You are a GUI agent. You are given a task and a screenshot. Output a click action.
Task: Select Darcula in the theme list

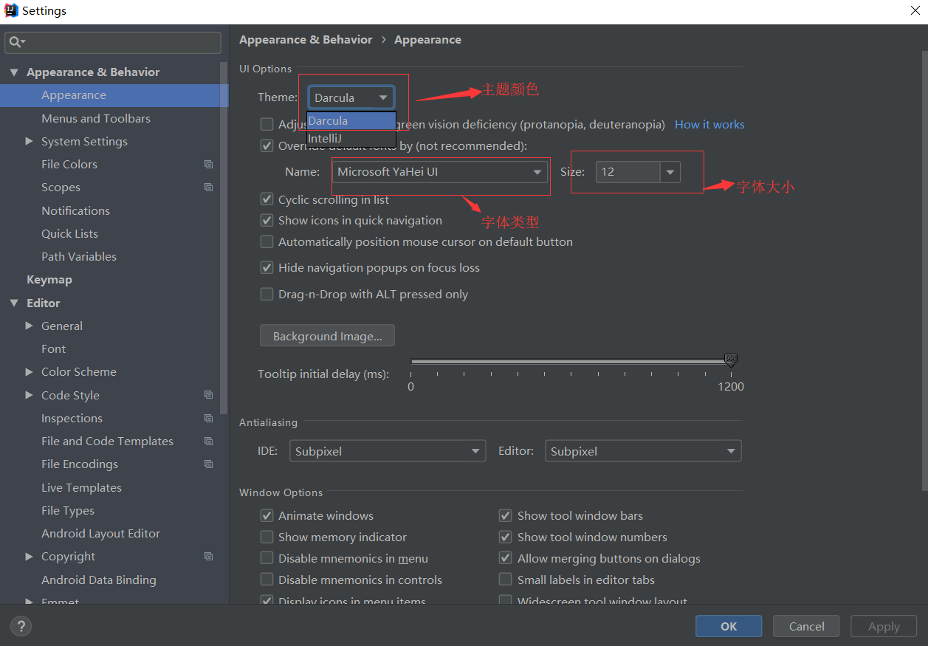[351, 121]
